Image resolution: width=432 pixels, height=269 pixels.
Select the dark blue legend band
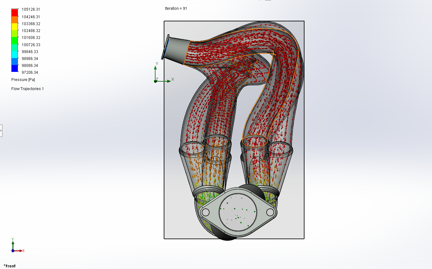coord(15,68)
